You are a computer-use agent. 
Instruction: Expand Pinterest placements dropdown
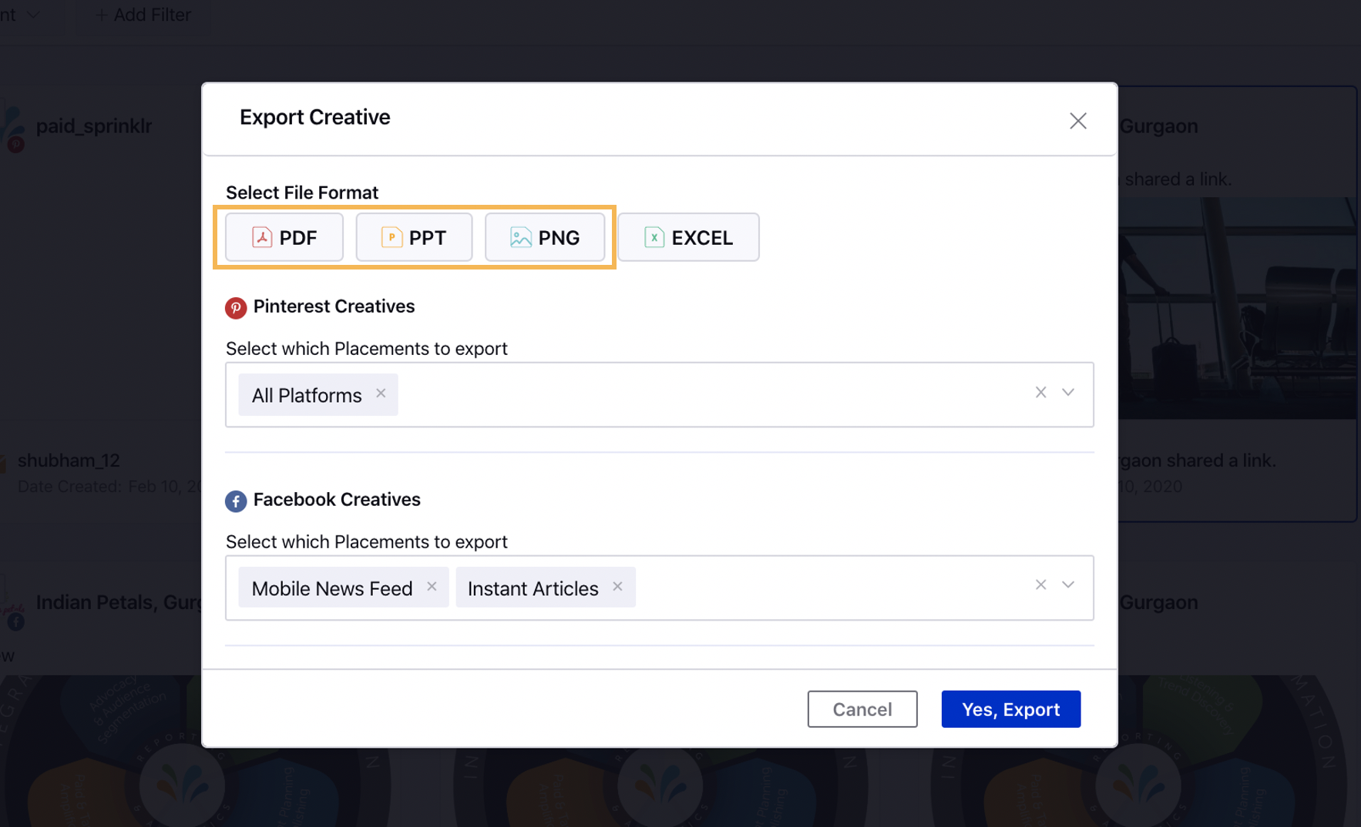[x=1068, y=393]
